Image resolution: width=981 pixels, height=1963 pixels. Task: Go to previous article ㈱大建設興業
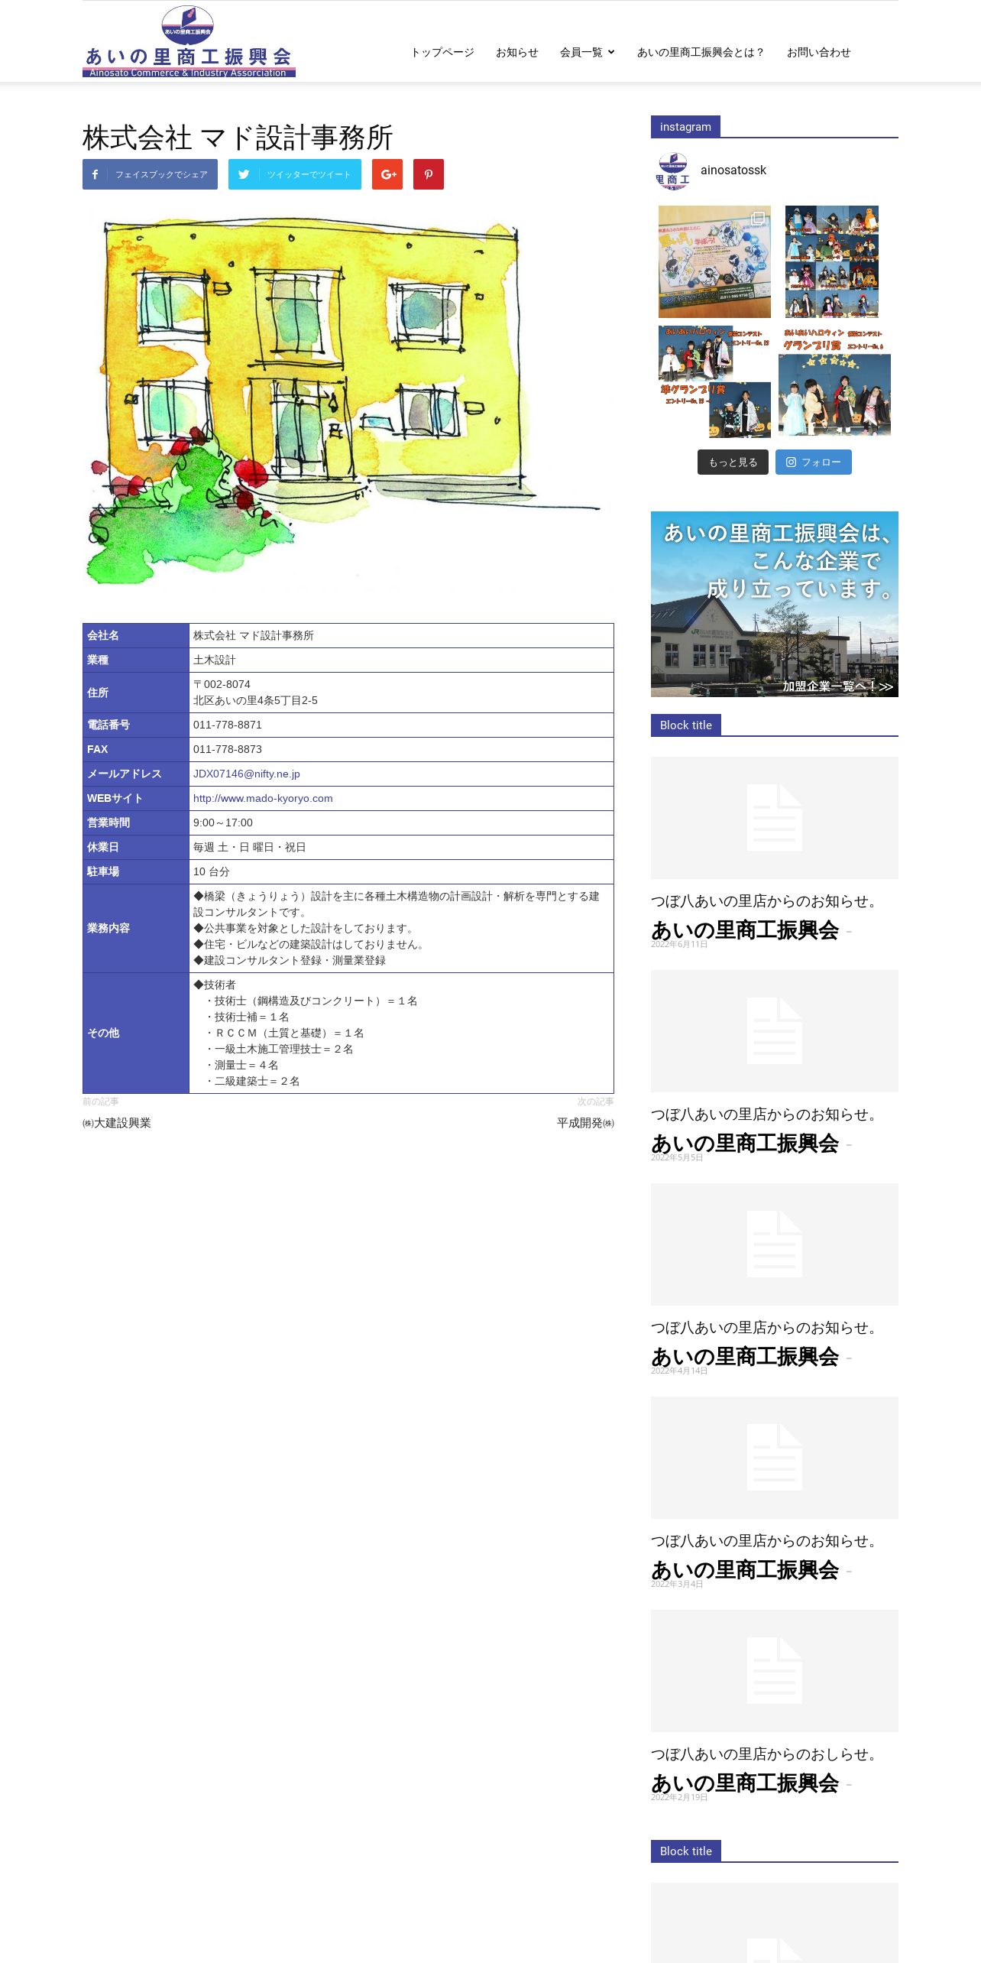click(117, 1123)
